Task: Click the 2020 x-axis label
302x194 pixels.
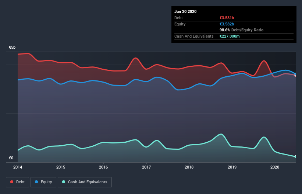Action: coord(275,167)
